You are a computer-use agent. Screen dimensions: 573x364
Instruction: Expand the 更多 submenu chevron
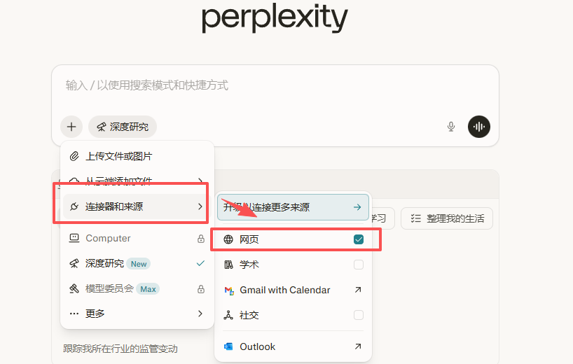pyautogui.click(x=200, y=314)
